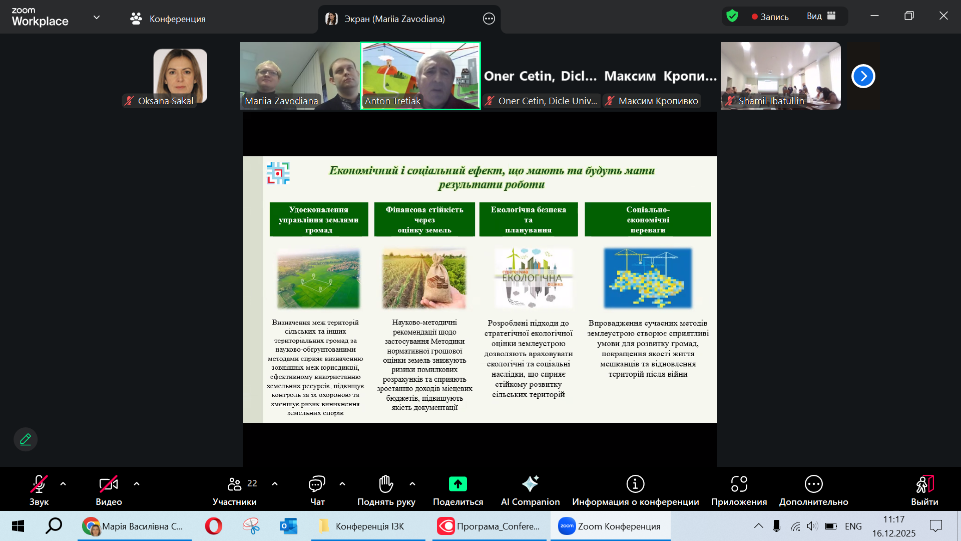The height and width of the screenshot is (541, 961).
Task: Open conference information
Action: coord(635,490)
